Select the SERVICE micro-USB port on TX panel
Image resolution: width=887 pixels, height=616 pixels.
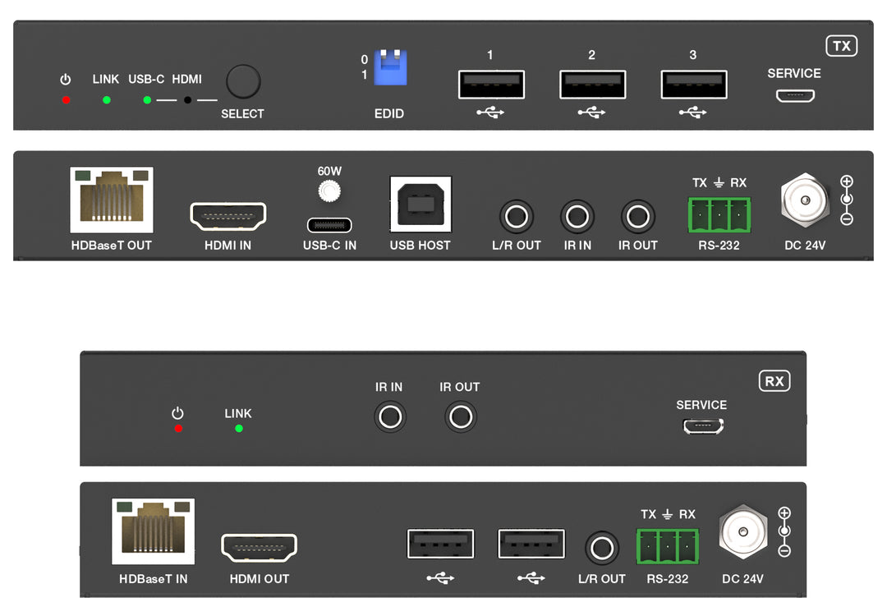(796, 95)
